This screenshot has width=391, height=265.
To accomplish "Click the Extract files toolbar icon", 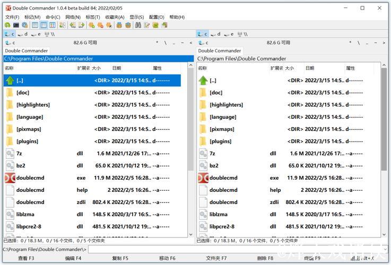I will click(x=128, y=25).
